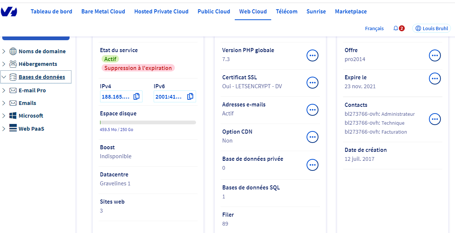
Task: Expand Noms de domaine tree section
Action: pos(4,51)
